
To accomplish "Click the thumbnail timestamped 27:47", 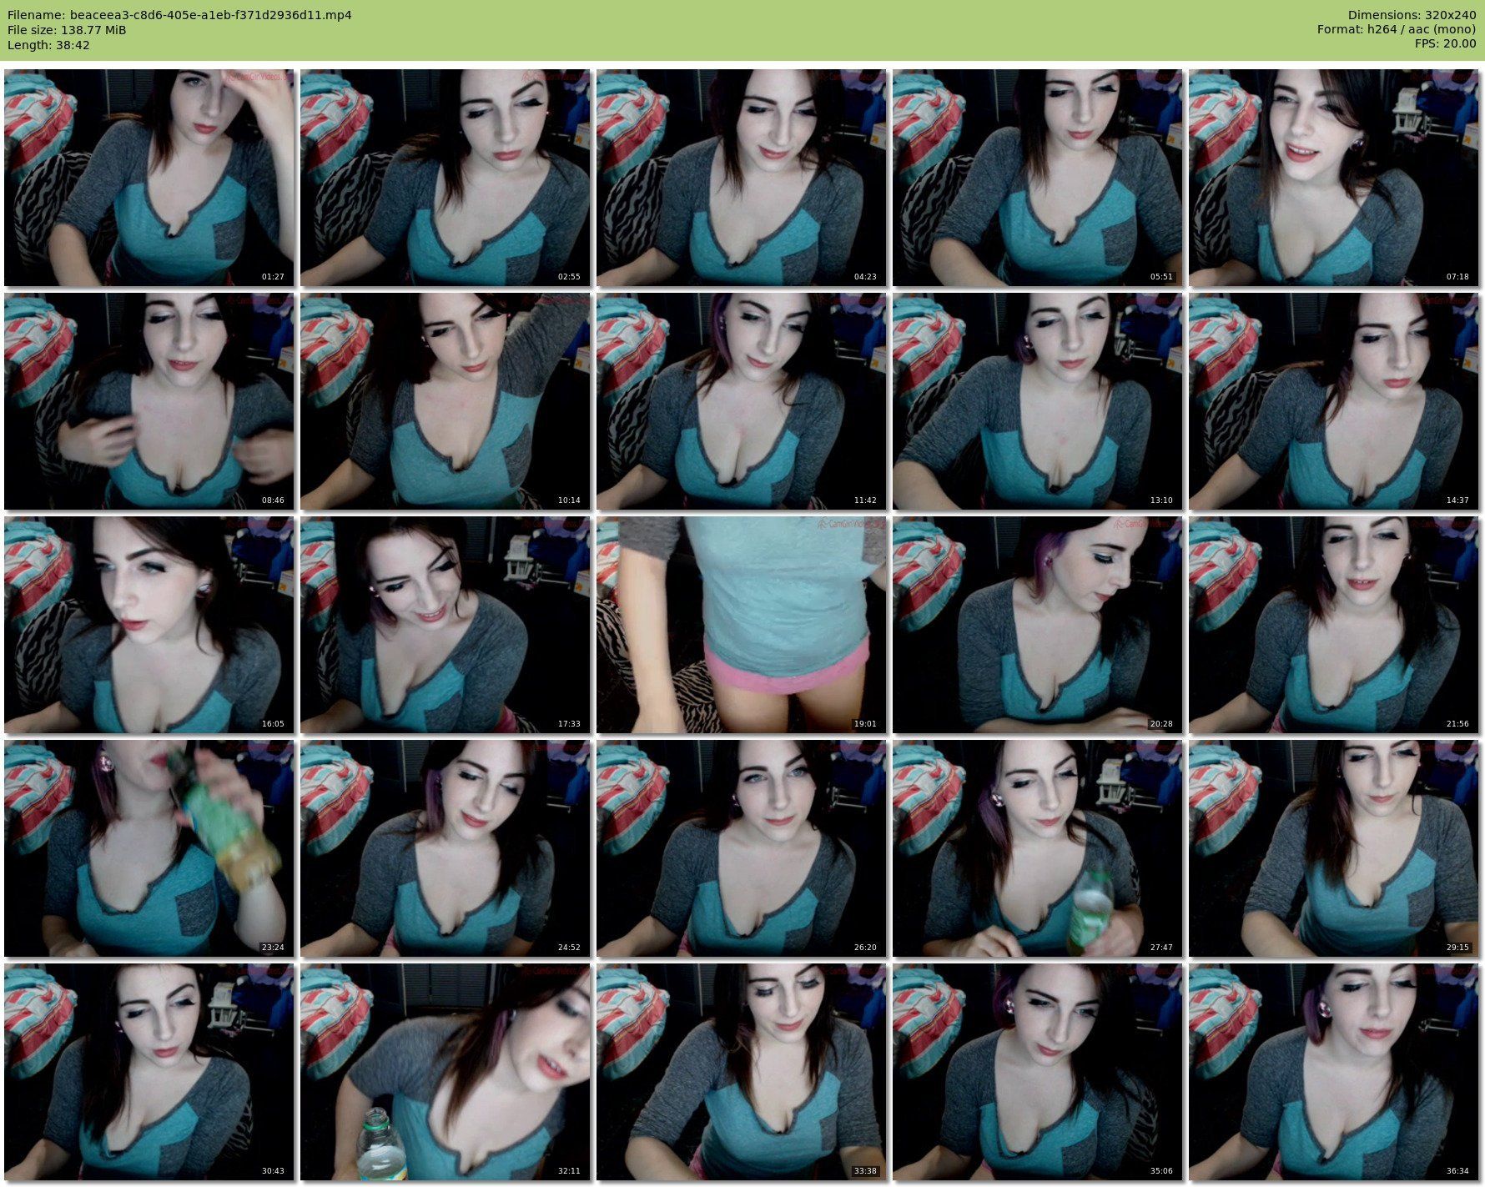I will [x=1037, y=848].
